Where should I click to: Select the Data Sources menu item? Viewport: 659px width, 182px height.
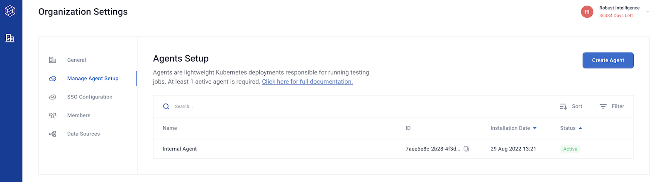point(83,134)
